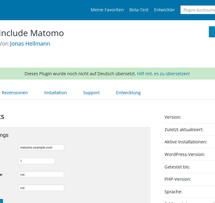Click the first rss input field
This screenshot has height=203, width=215.
click(41, 175)
